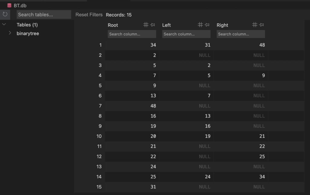Pin the Root column

(x=153, y=25)
